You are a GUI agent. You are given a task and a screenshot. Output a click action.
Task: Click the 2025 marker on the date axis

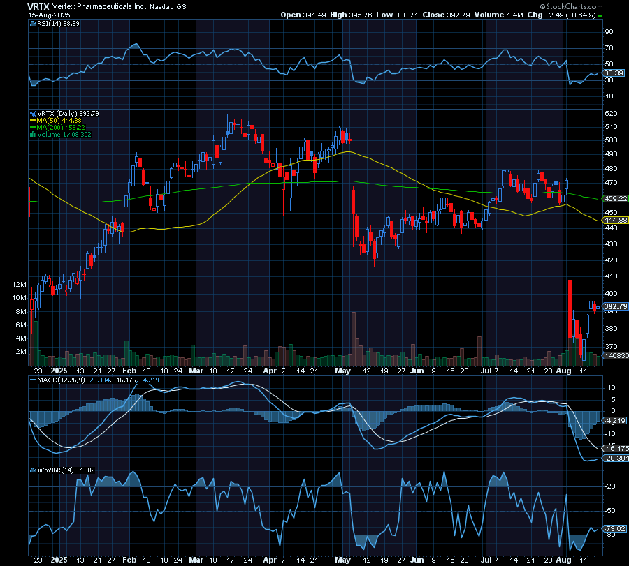tap(59, 371)
